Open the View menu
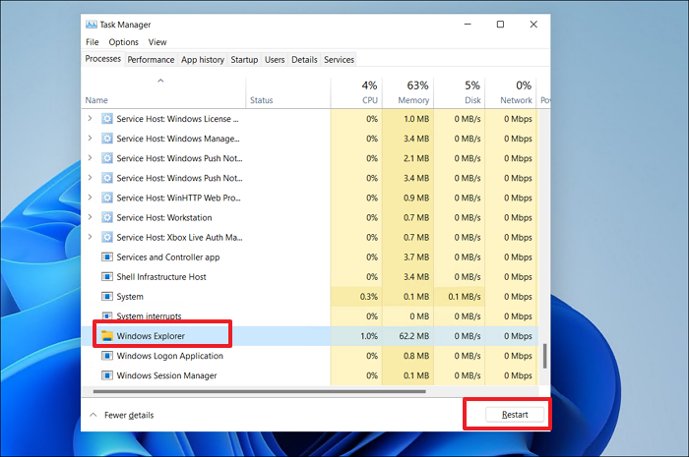This screenshot has height=457, width=689. [157, 42]
